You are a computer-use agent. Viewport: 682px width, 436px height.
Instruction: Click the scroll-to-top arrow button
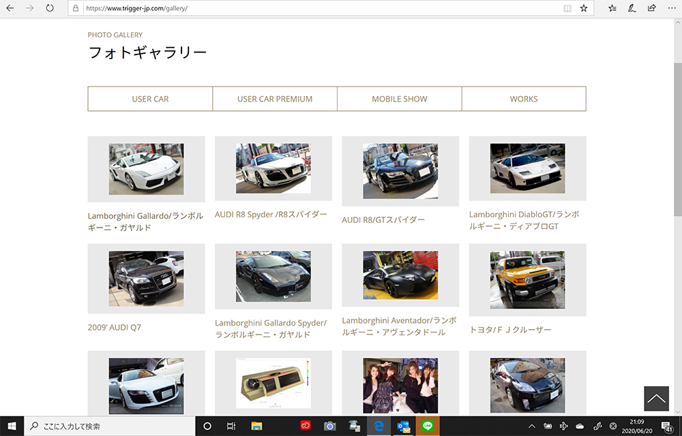tap(656, 399)
